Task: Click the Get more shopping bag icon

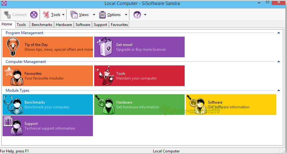Action: tap(105, 47)
